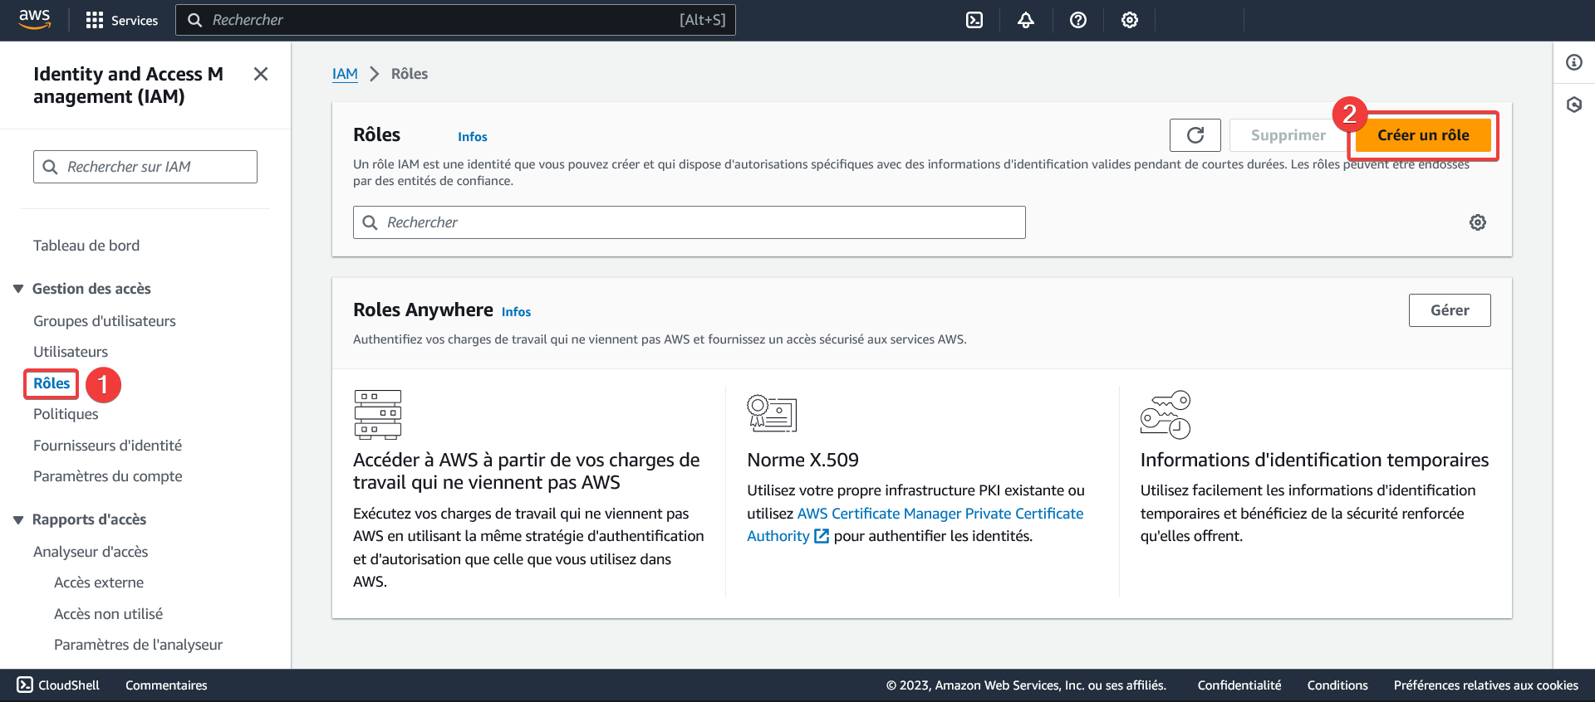Click Gérer for Roles Anywhere
Image resolution: width=1595 pixels, height=702 pixels.
click(1450, 310)
